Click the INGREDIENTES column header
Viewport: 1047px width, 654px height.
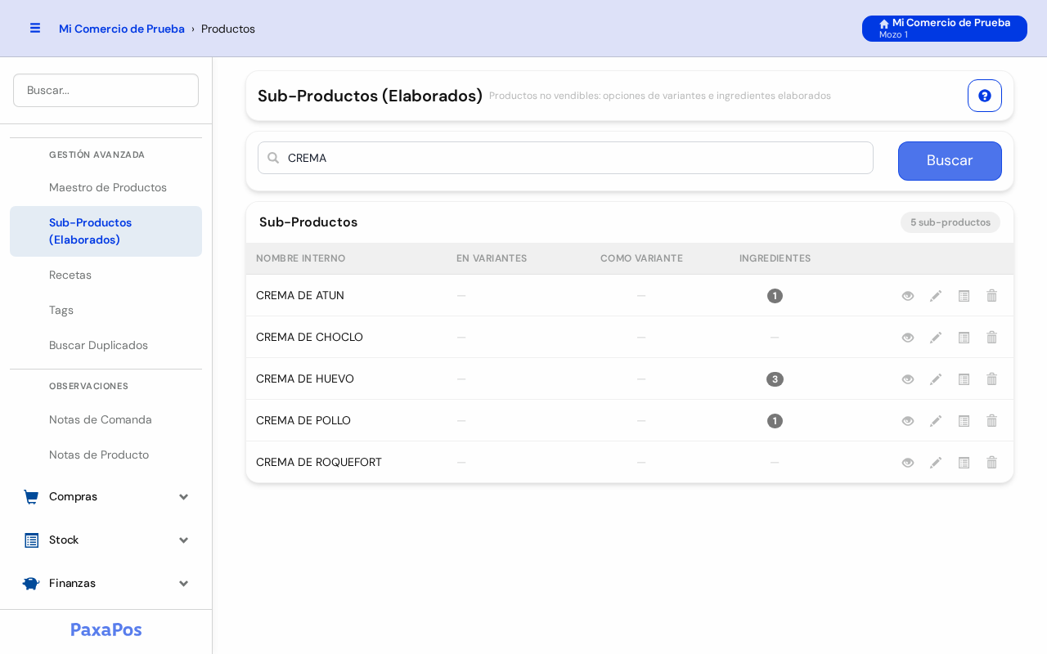pyautogui.click(x=775, y=258)
